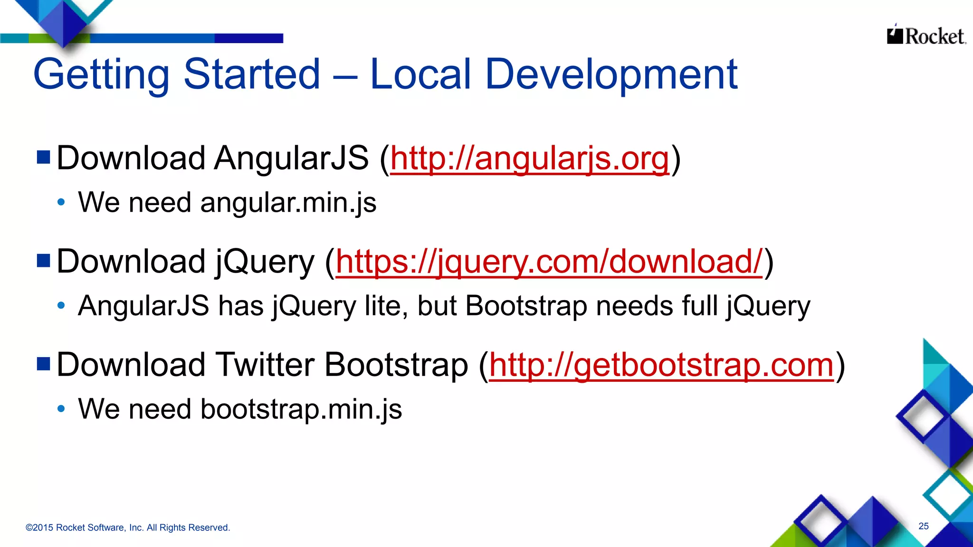
Task: Open the angularjs.org hyperlink
Action: pyautogui.click(x=529, y=158)
